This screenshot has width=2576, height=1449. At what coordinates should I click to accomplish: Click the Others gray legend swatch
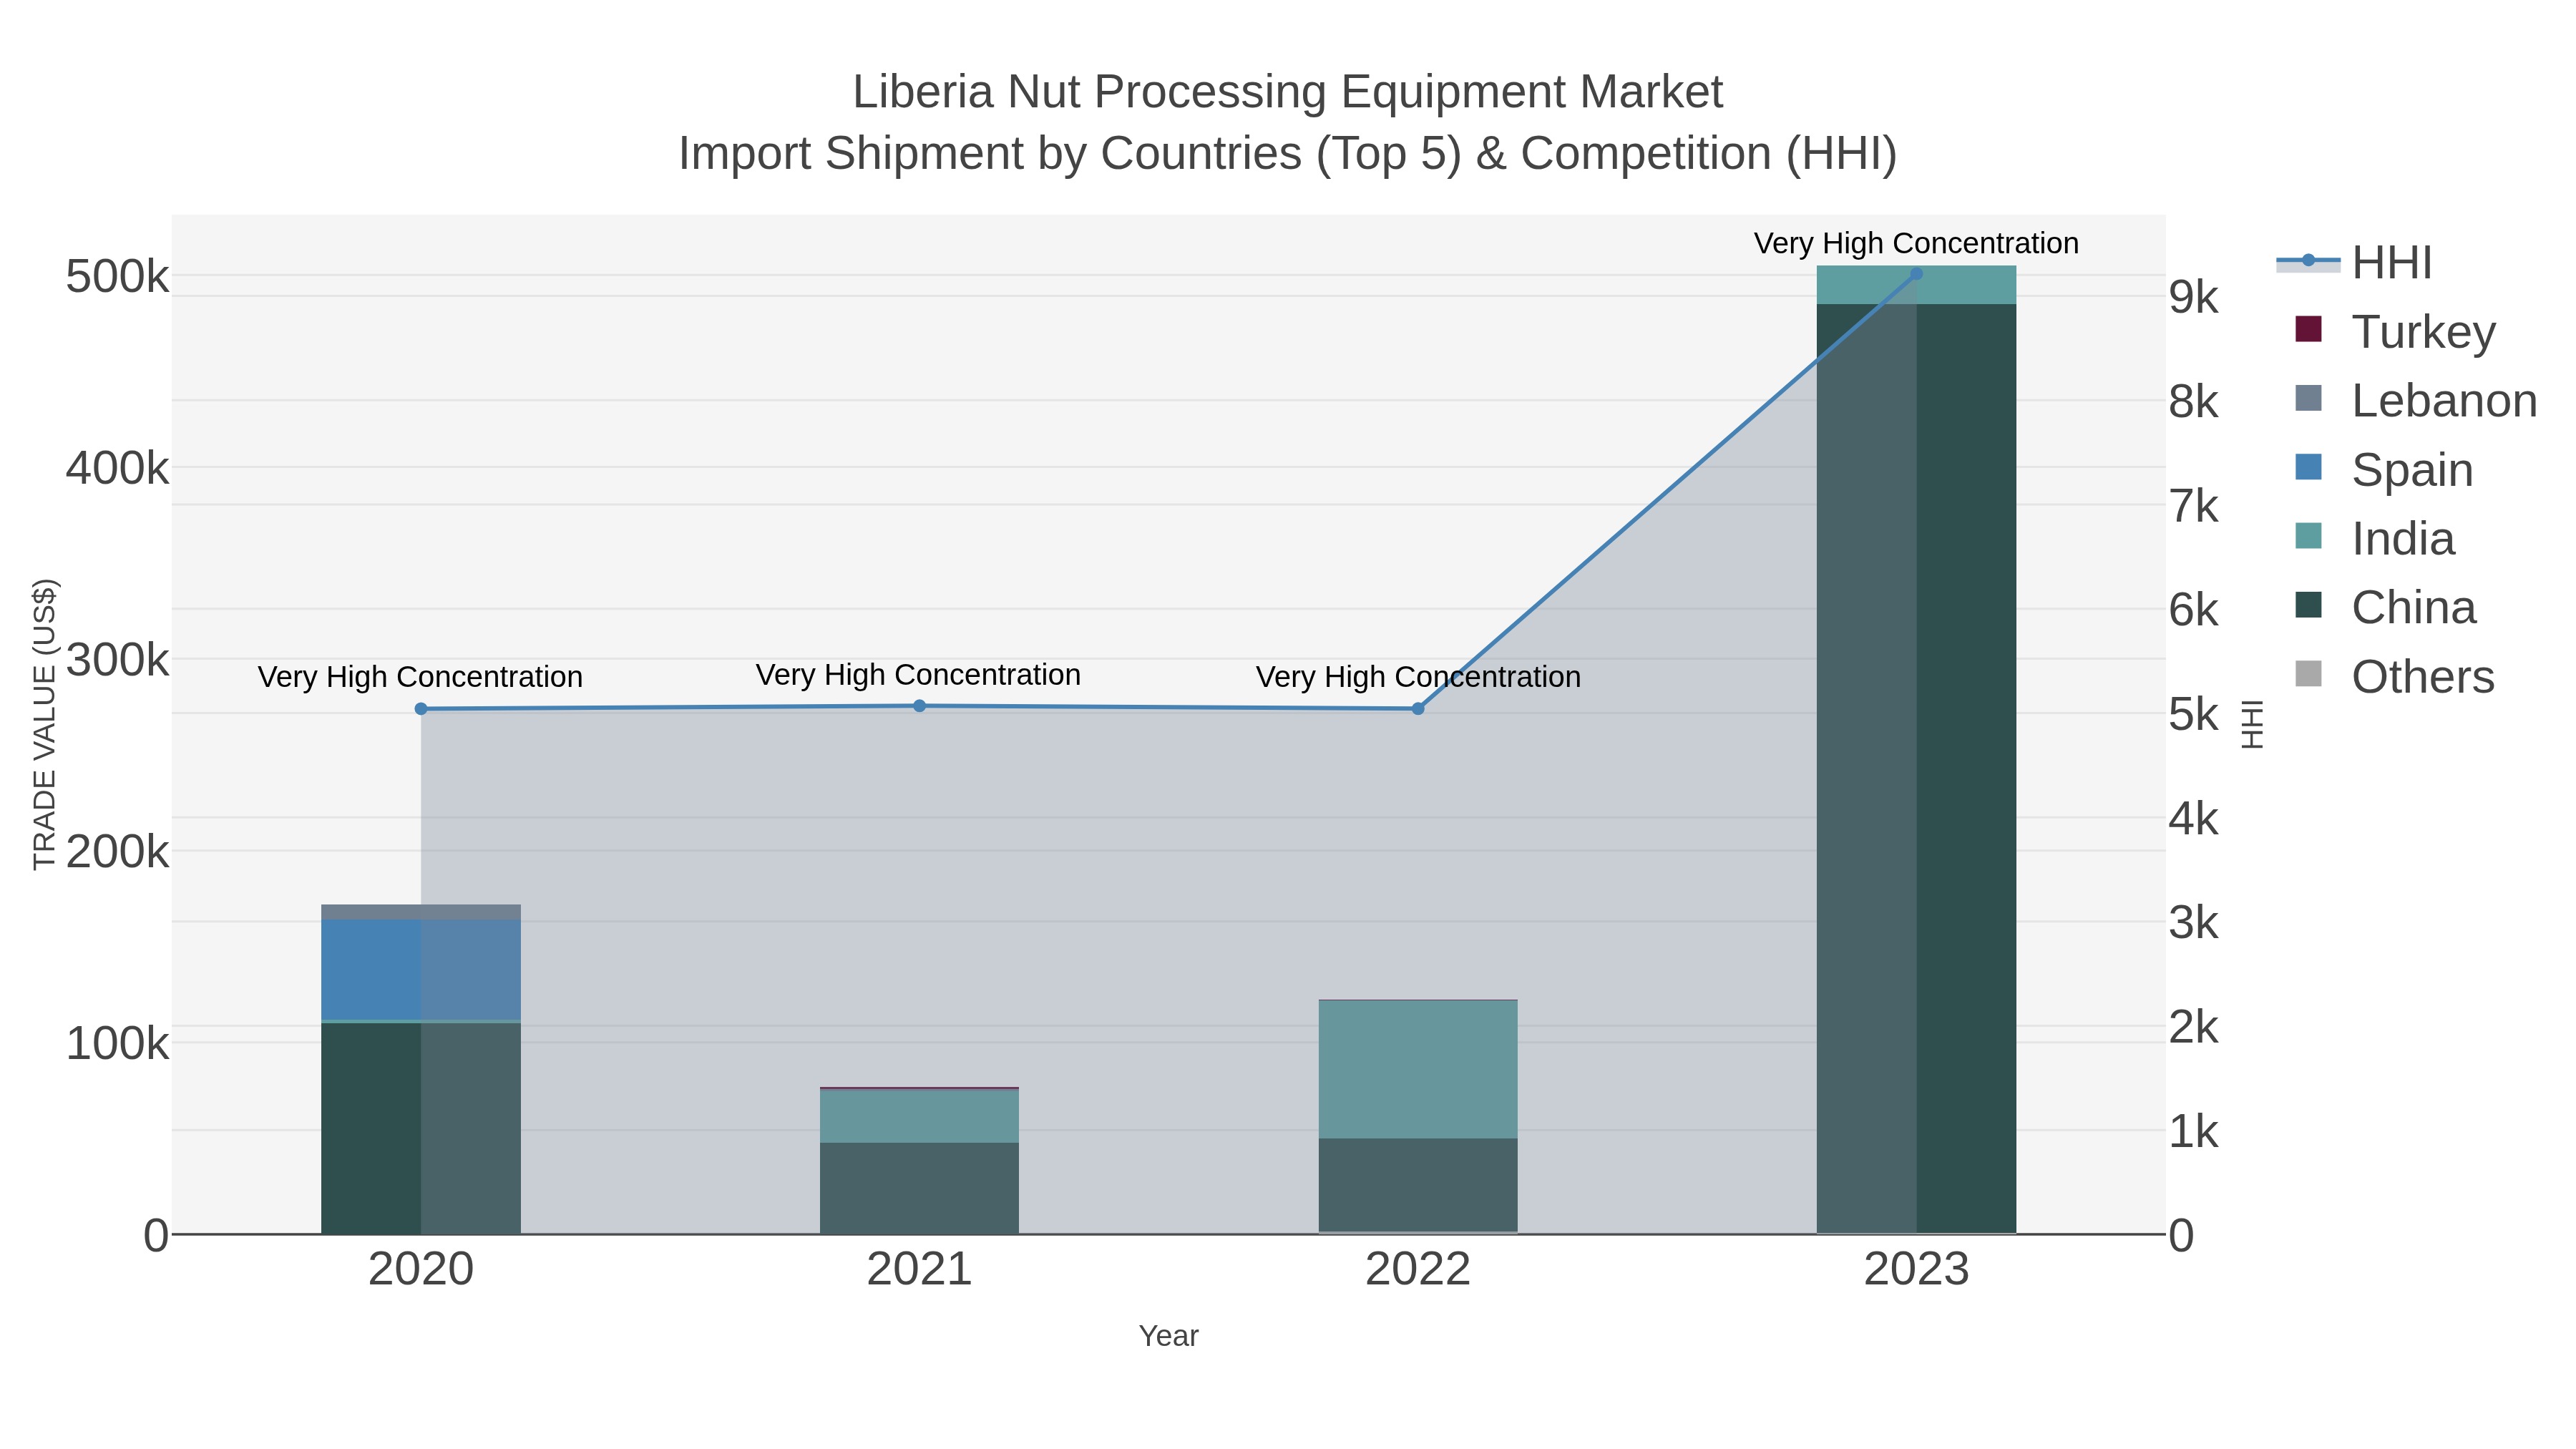tap(2308, 674)
